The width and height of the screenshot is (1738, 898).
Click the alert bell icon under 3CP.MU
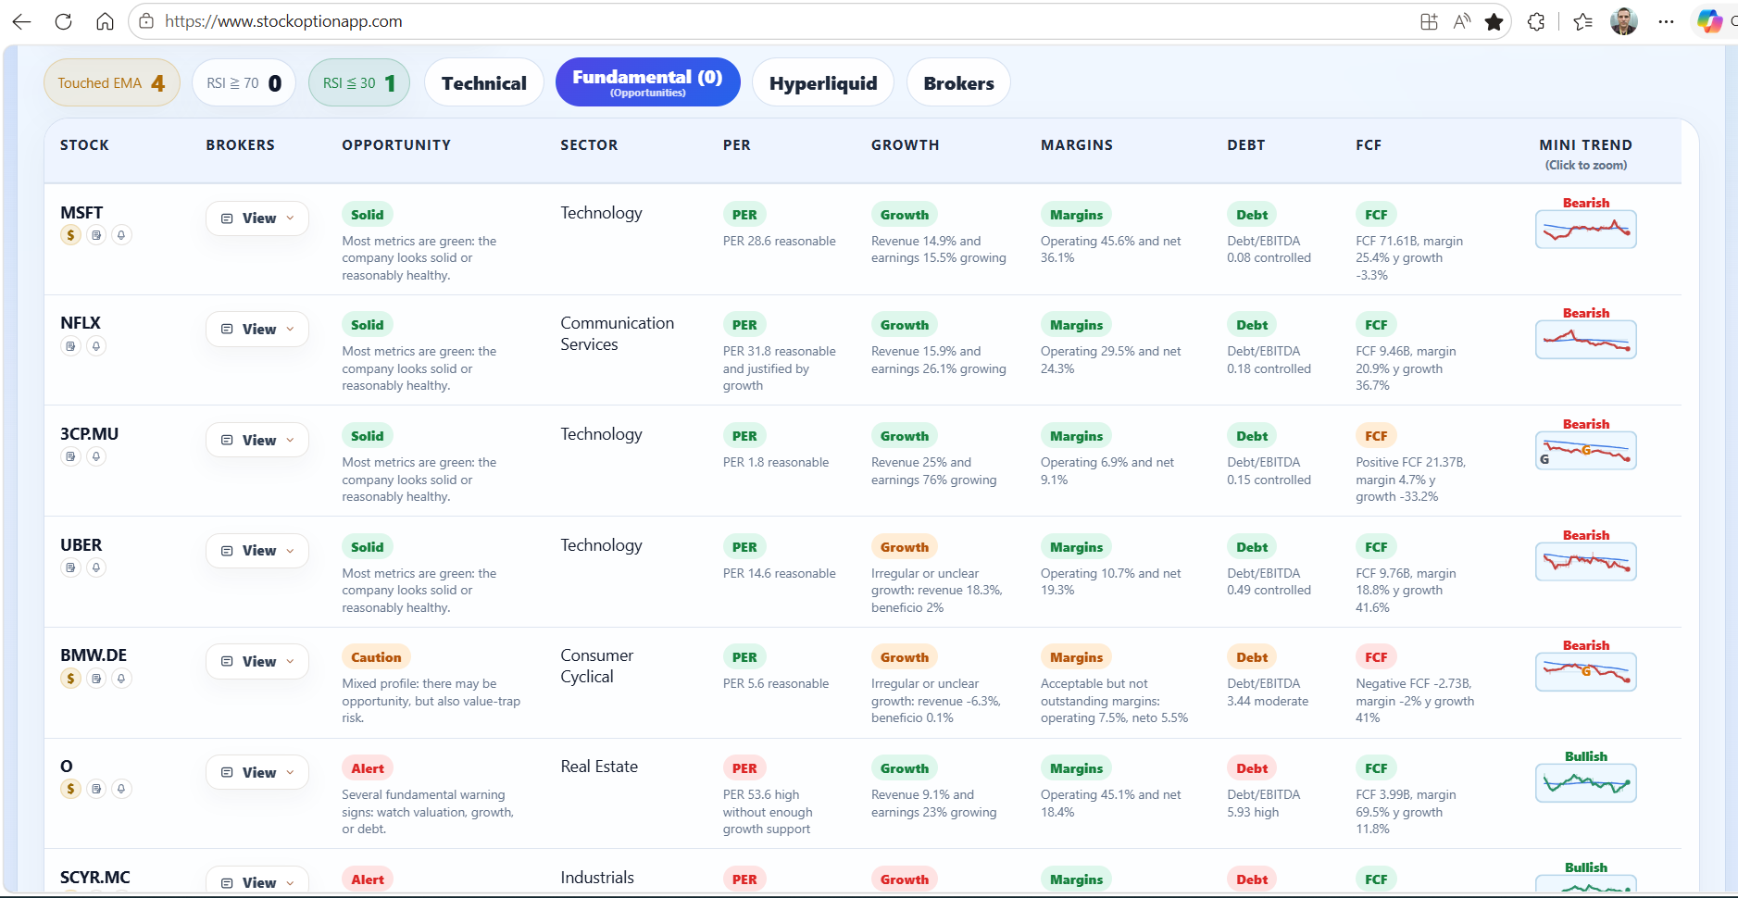point(96,456)
